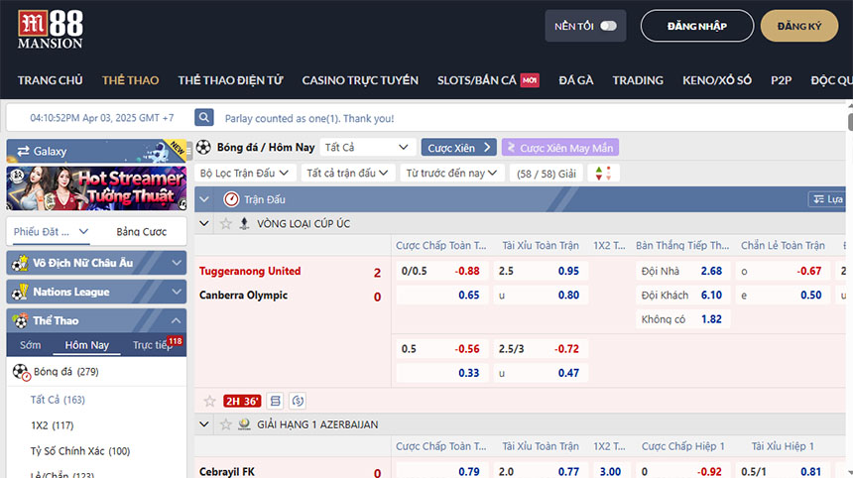
Task: Click the clock icon beside Trận Đấu
Action: [231, 199]
